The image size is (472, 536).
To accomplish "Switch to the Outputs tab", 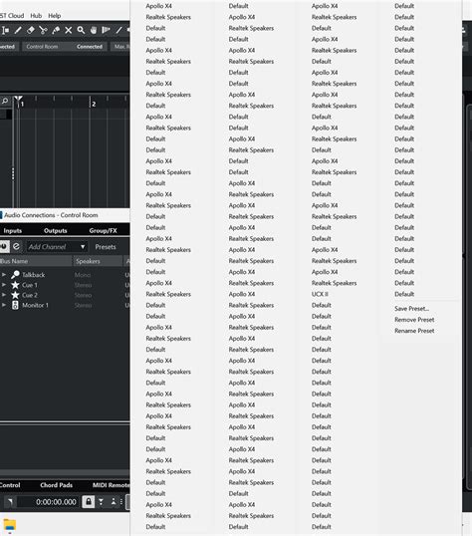I will tap(56, 231).
